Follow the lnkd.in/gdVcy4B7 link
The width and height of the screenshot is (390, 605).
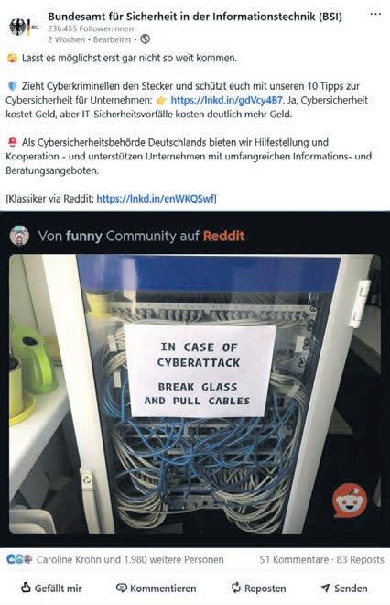(x=227, y=100)
